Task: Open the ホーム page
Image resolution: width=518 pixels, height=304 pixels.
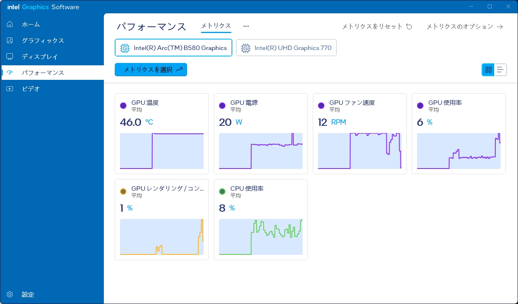Action: (52, 24)
